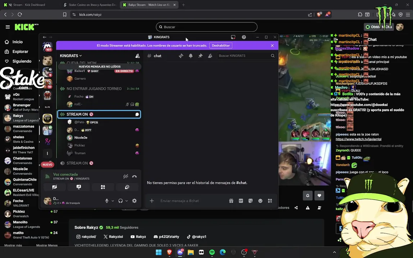Open GIF picker in Discord message bar
The width and height of the screenshot is (413, 258).
coord(241,201)
